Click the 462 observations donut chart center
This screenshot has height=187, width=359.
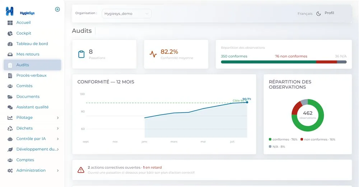(x=308, y=115)
